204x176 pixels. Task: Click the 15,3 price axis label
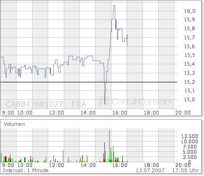(x=190, y=73)
